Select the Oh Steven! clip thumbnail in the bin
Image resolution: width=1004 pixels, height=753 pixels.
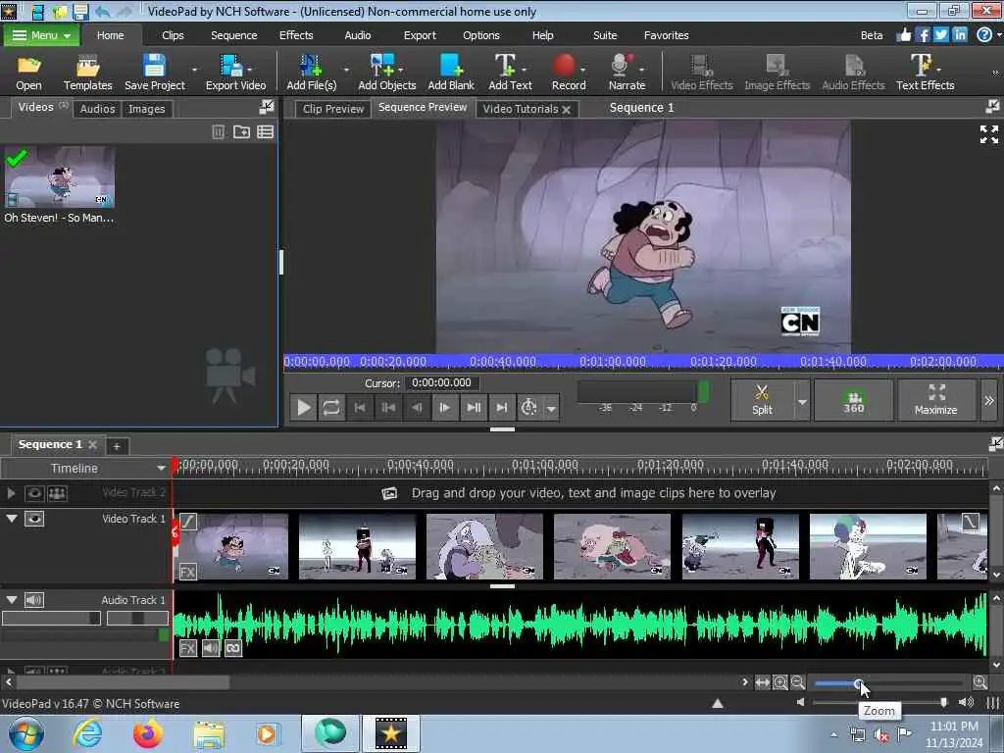coord(60,176)
